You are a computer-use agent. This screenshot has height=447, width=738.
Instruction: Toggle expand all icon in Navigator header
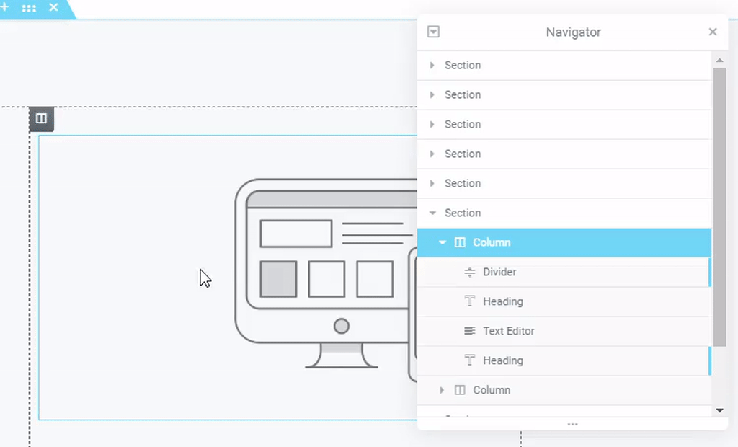pyautogui.click(x=433, y=32)
